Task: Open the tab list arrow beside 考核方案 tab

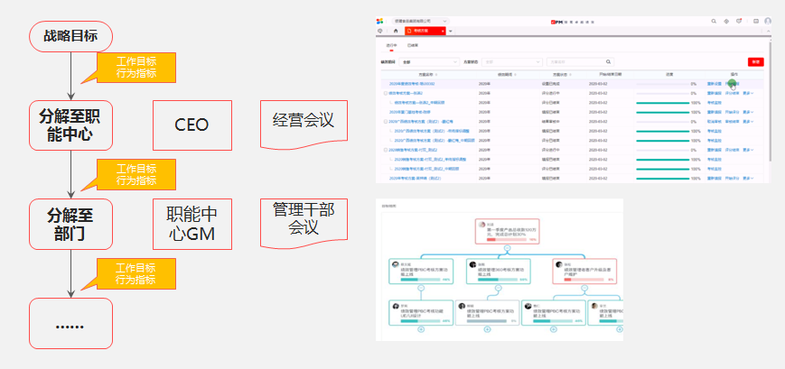Action: [x=451, y=31]
